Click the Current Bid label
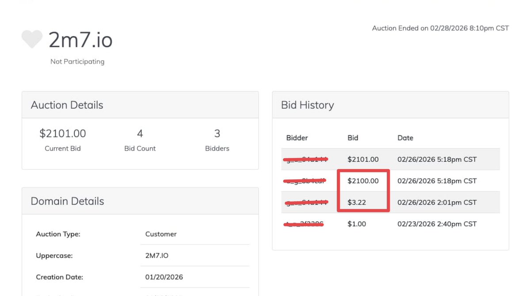Image resolution: width=530 pixels, height=296 pixels. (62, 148)
